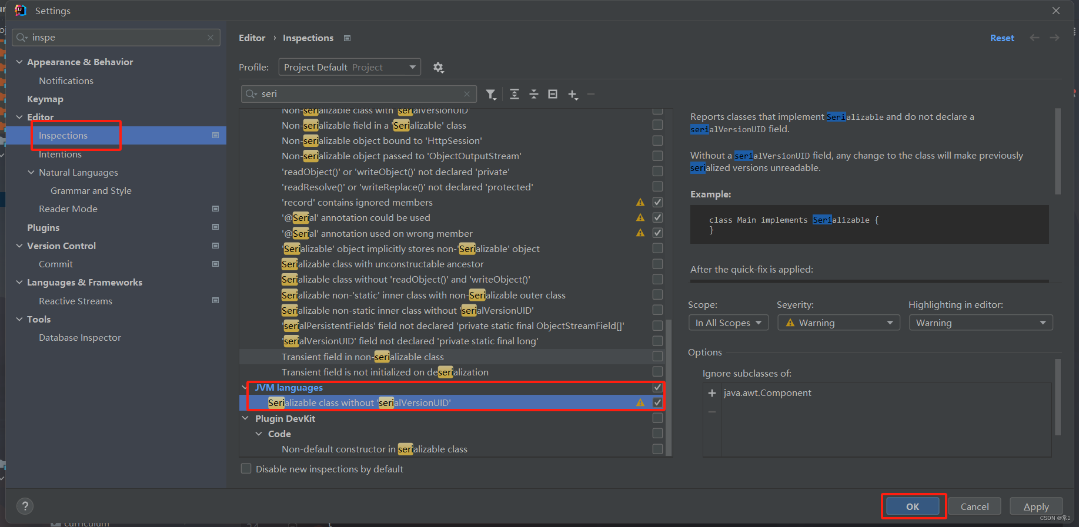Viewport: 1079px width, 527px height.
Task: Clear the 'inspe' settings search field
Action: [211, 38]
